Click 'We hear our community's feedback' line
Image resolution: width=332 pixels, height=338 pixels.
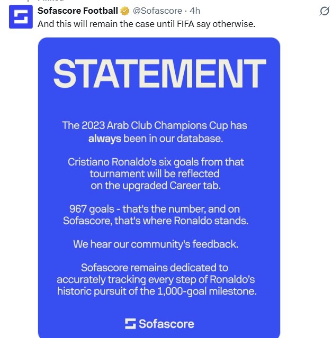pyautogui.click(x=156, y=244)
